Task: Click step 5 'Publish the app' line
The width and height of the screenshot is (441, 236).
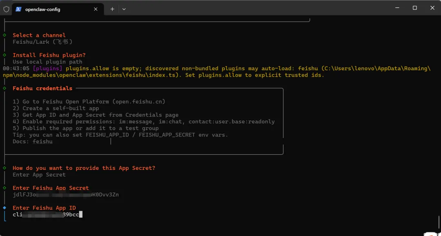Action: tap(85, 128)
